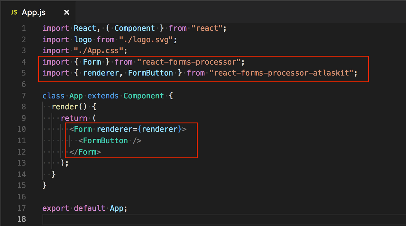
Task: Click the return keyword on line 9
Action: tap(74, 118)
